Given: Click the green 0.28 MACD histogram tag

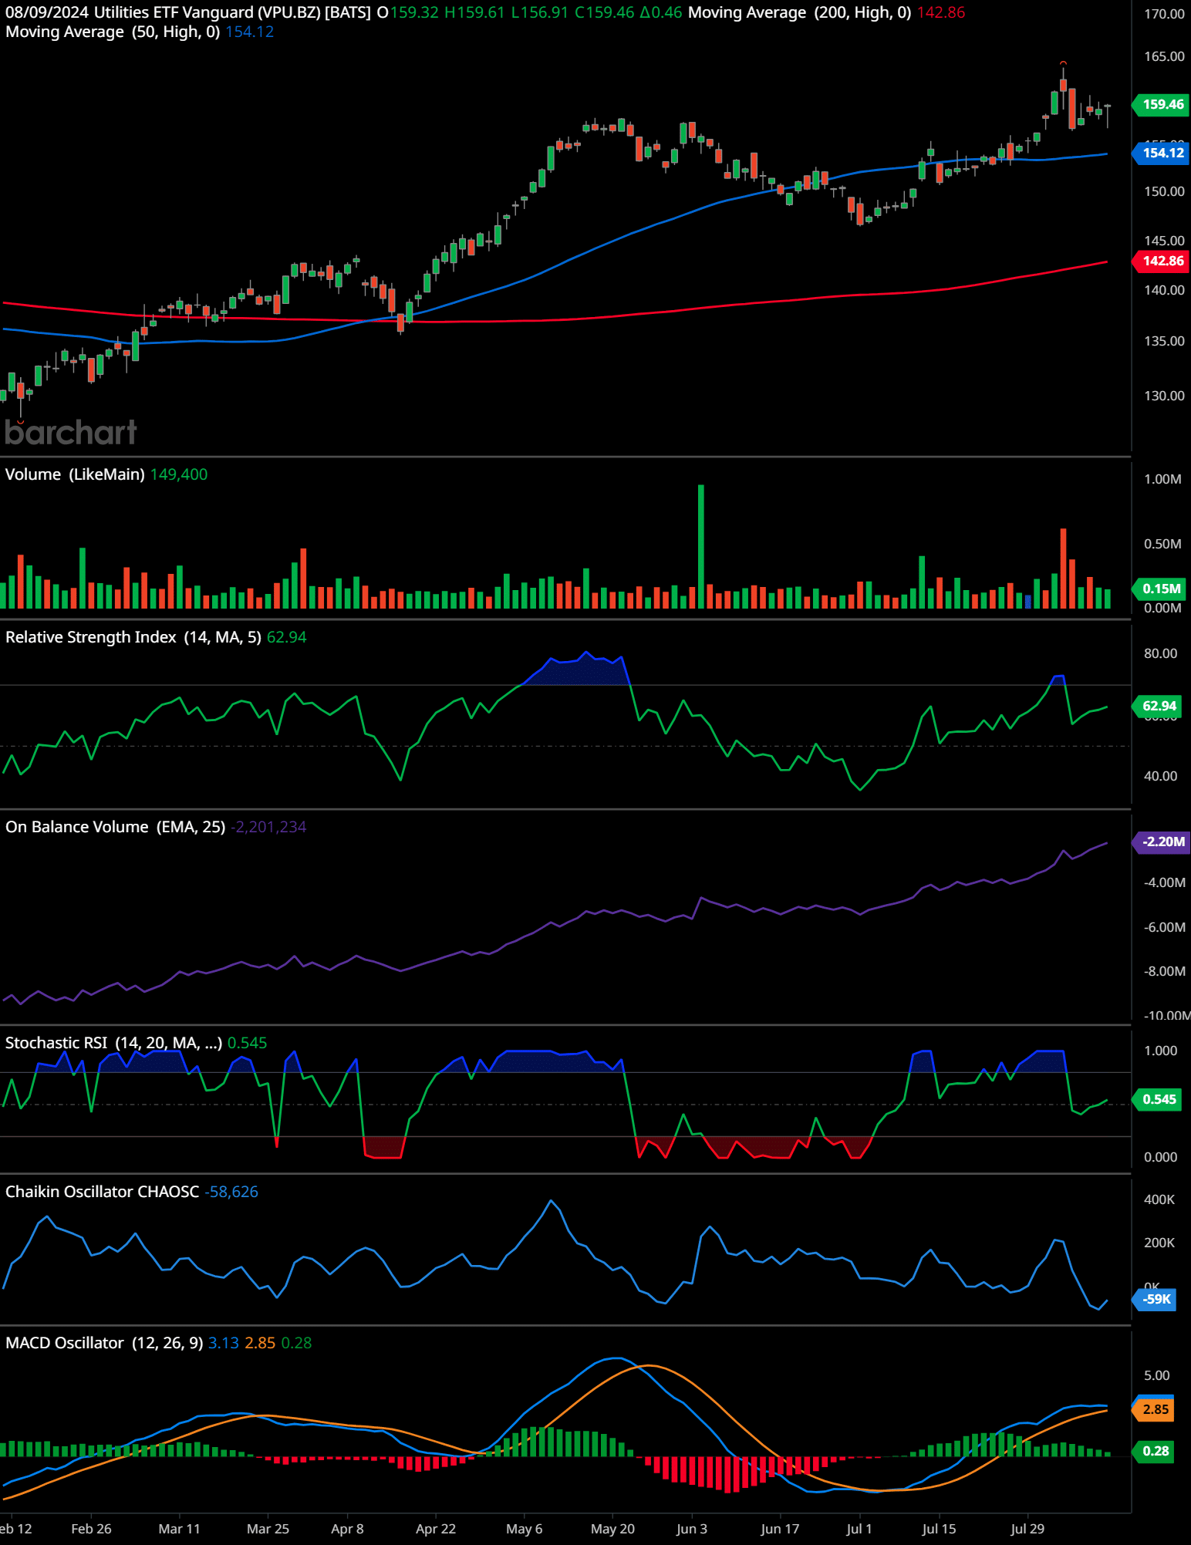Looking at the screenshot, I should coord(1154,1451).
